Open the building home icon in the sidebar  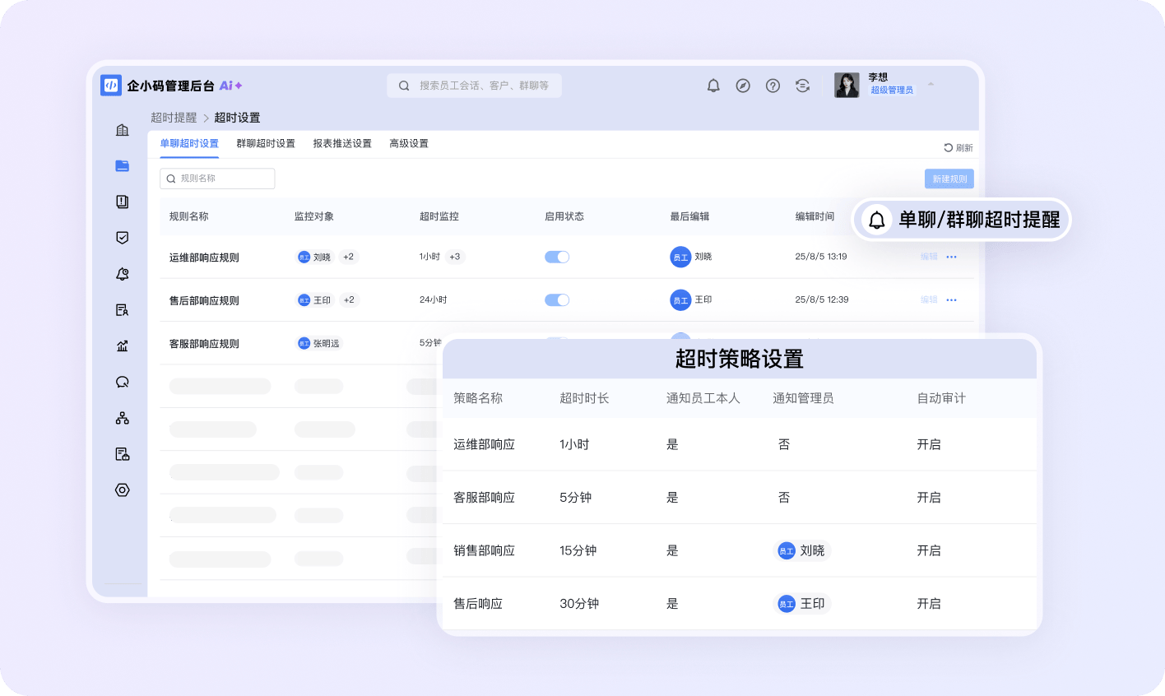coord(123,130)
